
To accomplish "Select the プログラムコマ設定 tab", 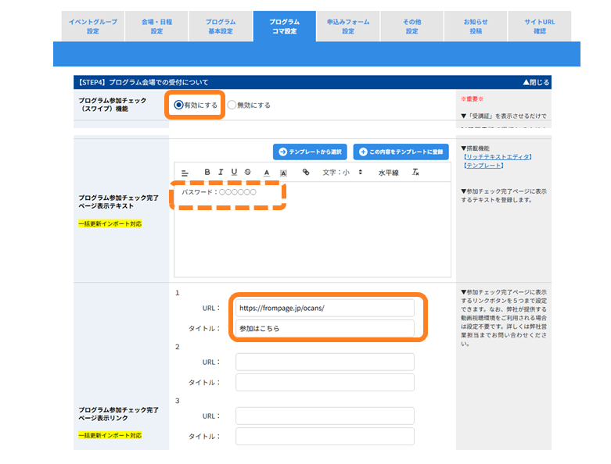I will click(285, 26).
